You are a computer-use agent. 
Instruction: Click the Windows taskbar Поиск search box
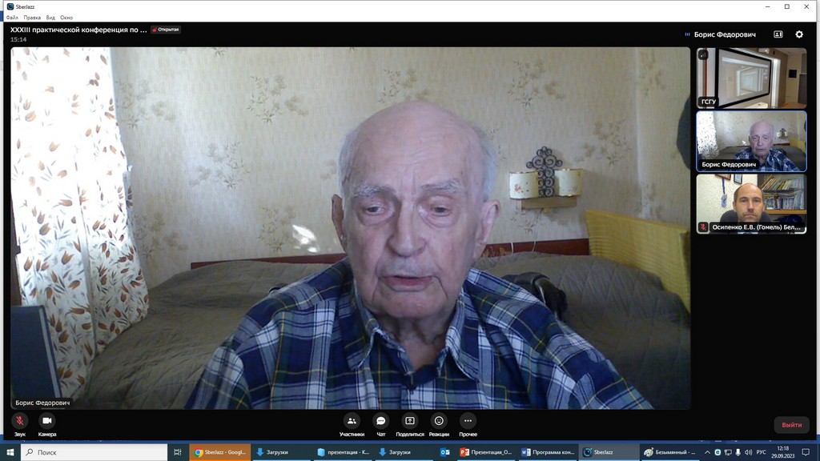[94, 452]
